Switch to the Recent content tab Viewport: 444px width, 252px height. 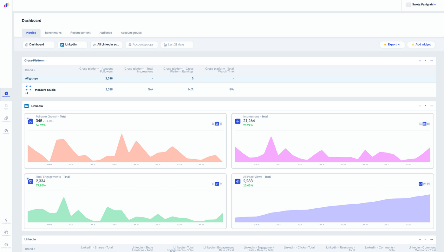tap(81, 33)
